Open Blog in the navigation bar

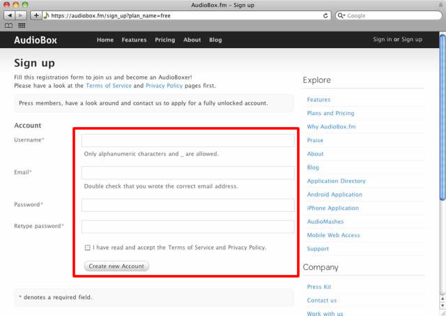(x=215, y=40)
